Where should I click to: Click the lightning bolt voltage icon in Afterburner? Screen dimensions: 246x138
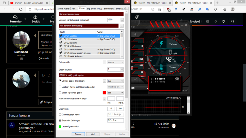(x=161, y=44)
